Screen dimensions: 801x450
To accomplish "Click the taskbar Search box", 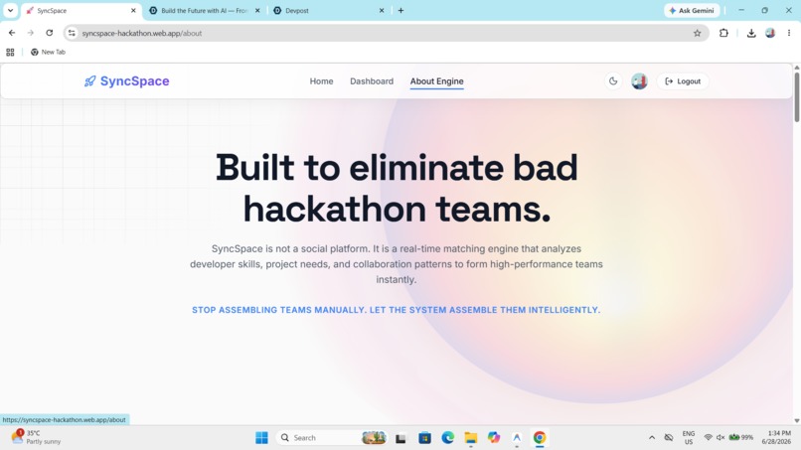I will pos(331,438).
